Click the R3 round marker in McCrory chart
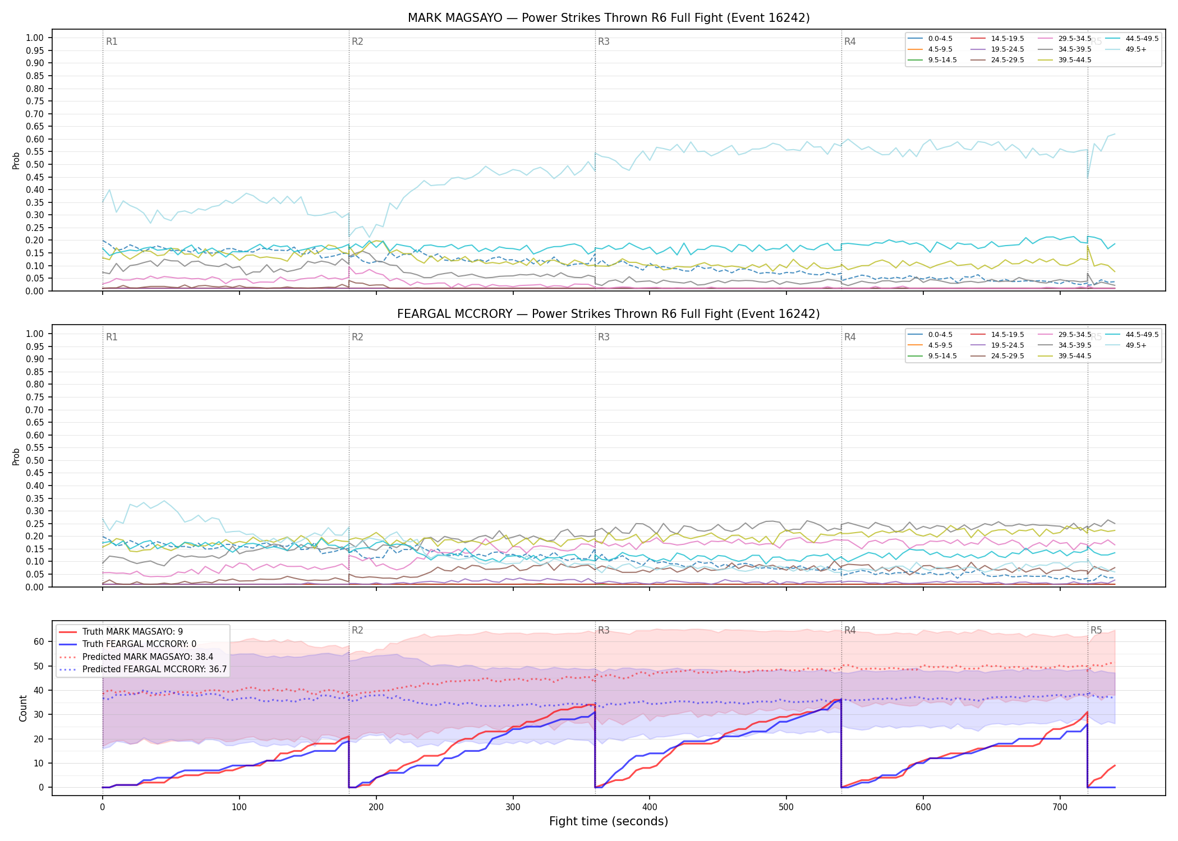Screen dimensions: 1178x841 pyautogui.click(x=604, y=337)
